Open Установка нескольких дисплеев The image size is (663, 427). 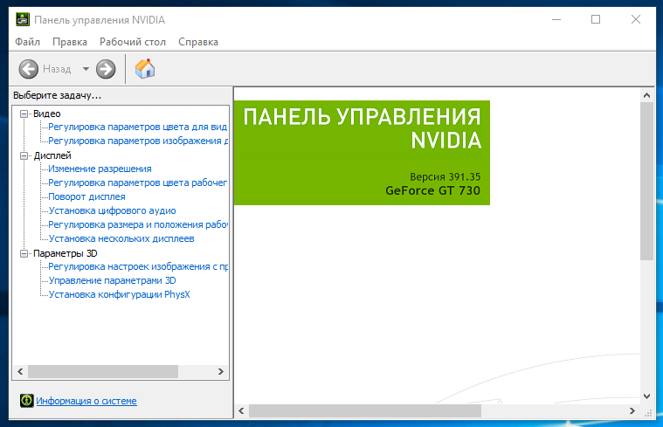tap(121, 238)
